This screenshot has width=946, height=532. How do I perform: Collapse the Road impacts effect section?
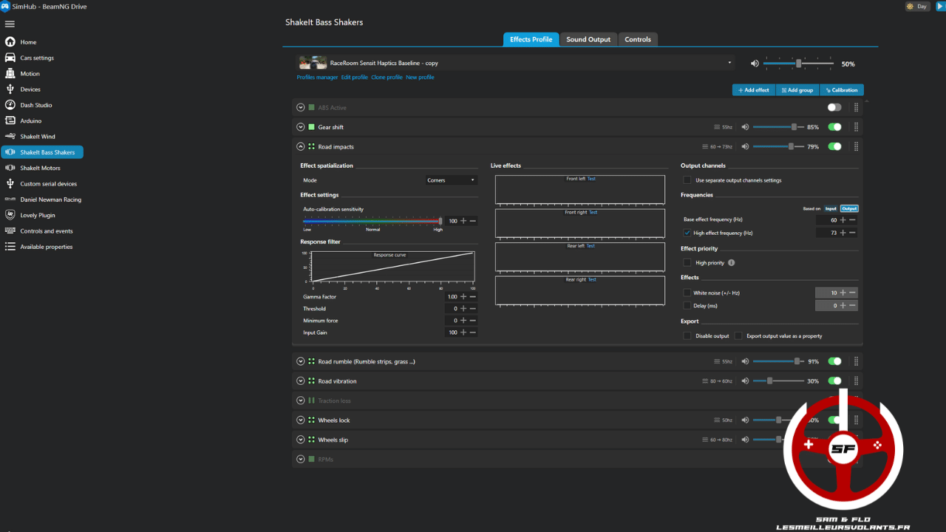pyautogui.click(x=301, y=146)
